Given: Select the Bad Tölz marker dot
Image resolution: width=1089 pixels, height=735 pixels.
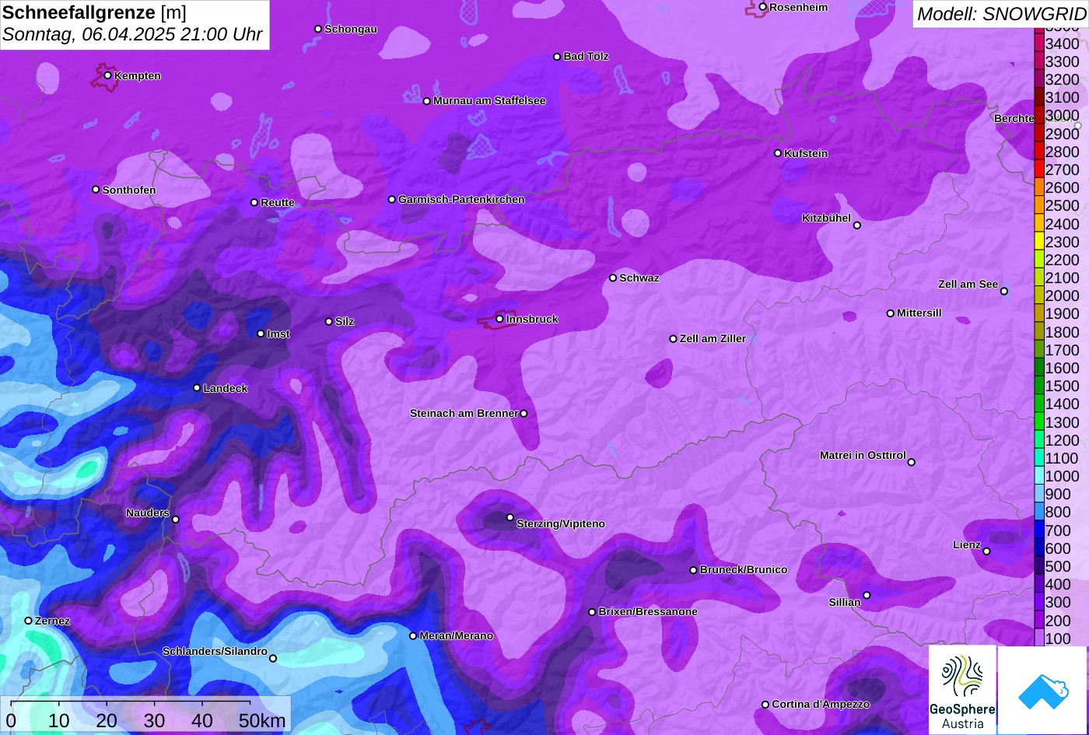Looking at the screenshot, I should (557, 57).
